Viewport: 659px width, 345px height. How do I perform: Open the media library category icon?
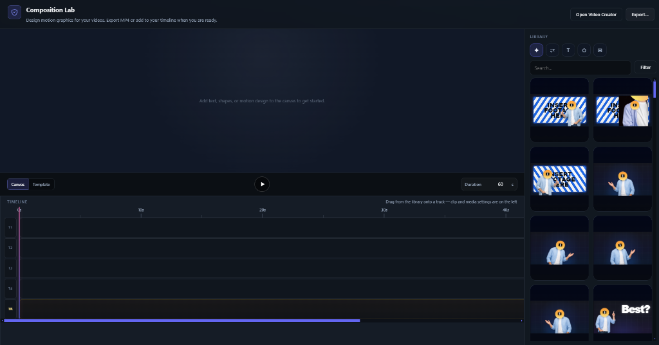pos(600,50)
